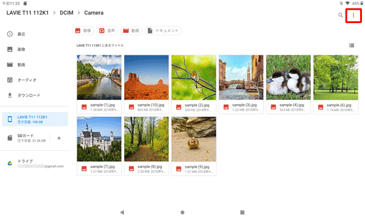Tap the Android back navigation button
Image resolution: width=365 pixels, height=219 pixels.
pyautogui.click(x=122, y=212)
